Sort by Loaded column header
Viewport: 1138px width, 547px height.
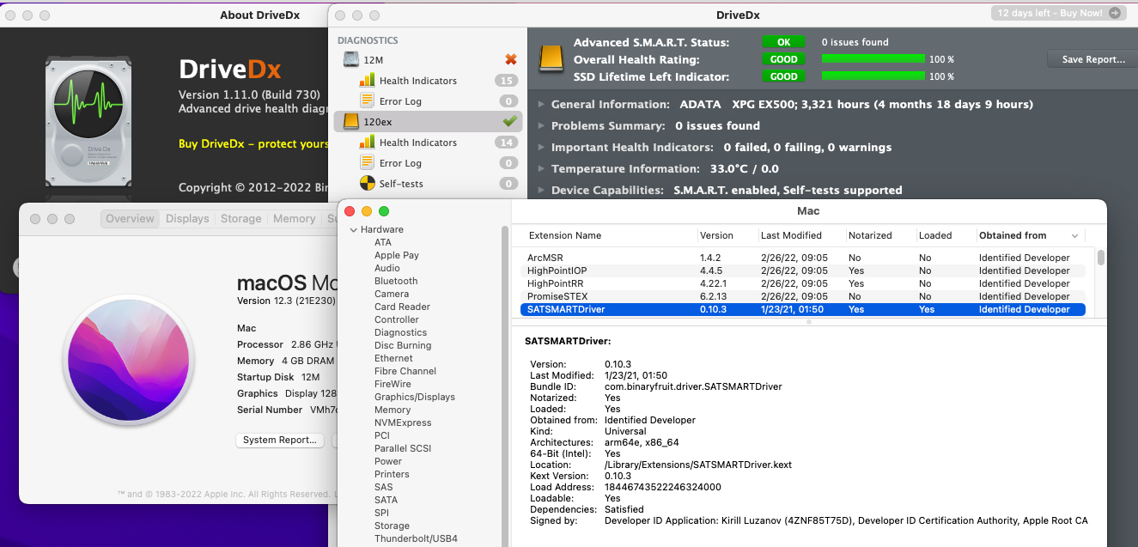pos(935,235)
